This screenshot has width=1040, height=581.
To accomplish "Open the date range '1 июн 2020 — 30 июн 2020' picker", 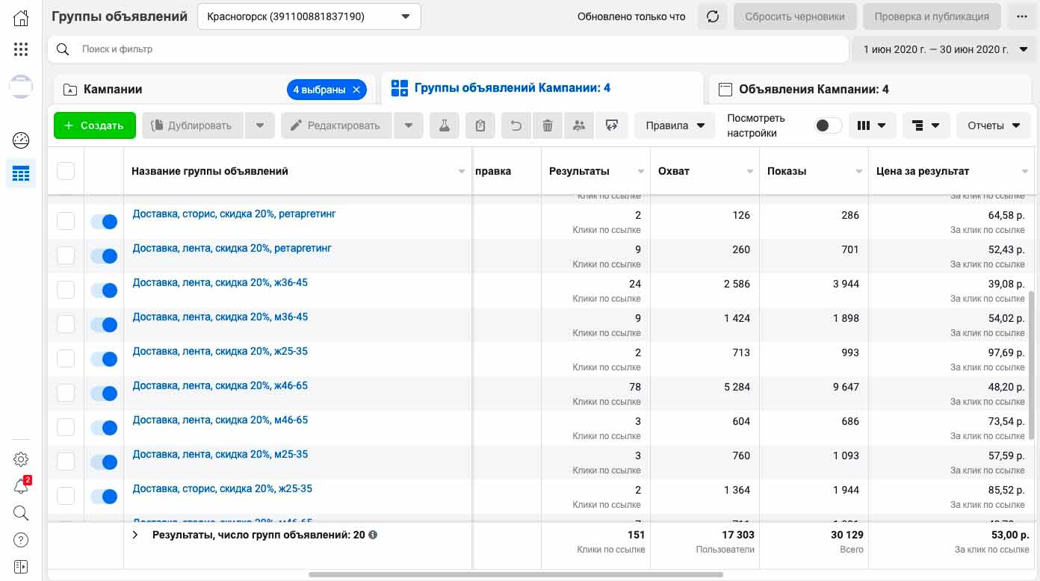I will click(944, 49).
